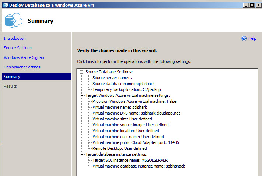The height and width of the screenshot is (176, 262).
Task: Select 'Target database instance settings:' row
Action: click(116, 154)
